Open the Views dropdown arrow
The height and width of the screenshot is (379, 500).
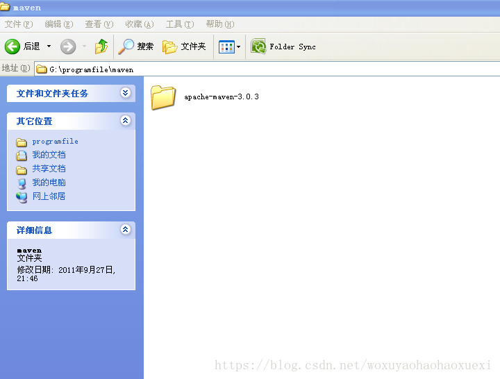coord(238,47)
